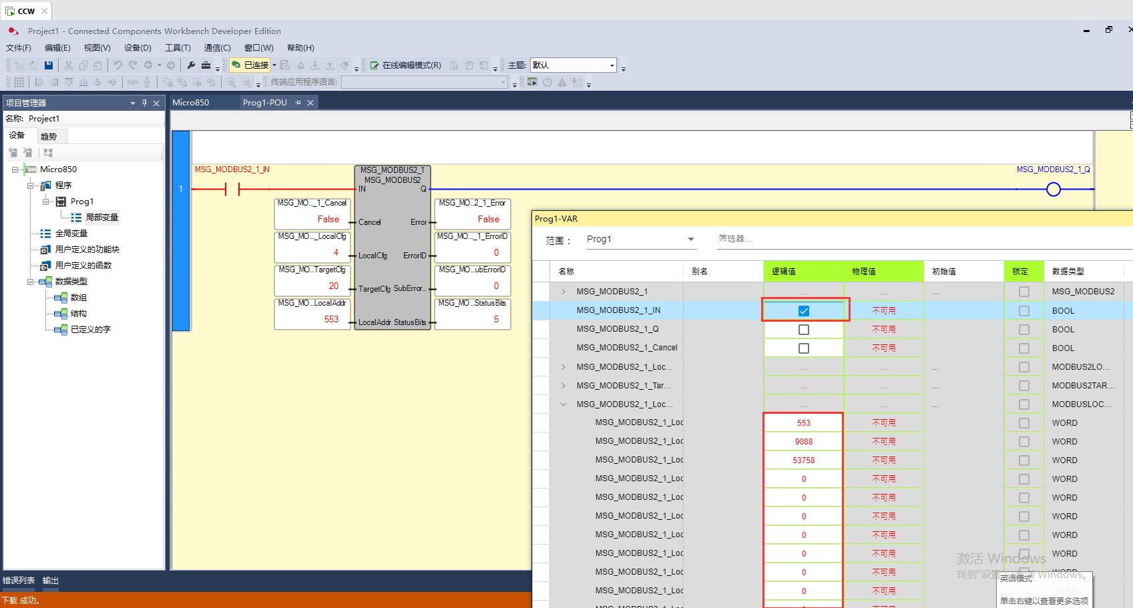The image size is (1133, 608).
Task: Click the Undo arrow icon in the toolbar
Action: pos(118,65)
